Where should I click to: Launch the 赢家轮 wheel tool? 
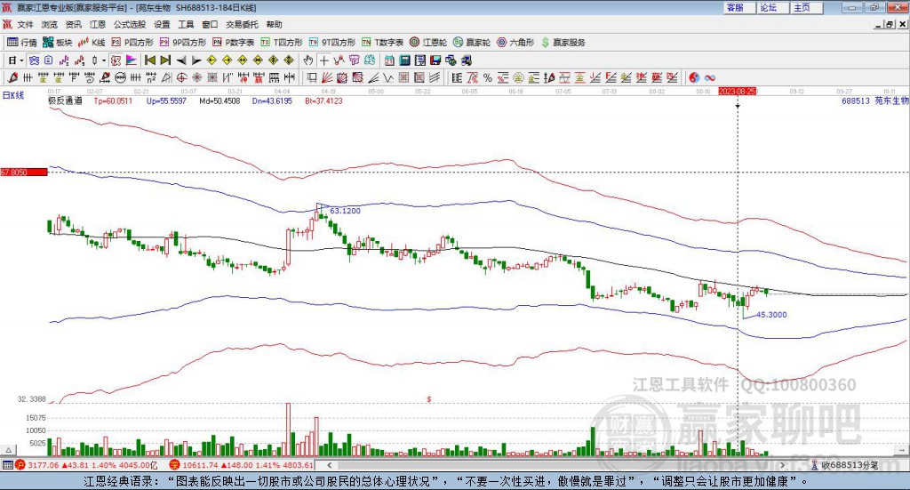pyautogui.click(x=472, y=43)
